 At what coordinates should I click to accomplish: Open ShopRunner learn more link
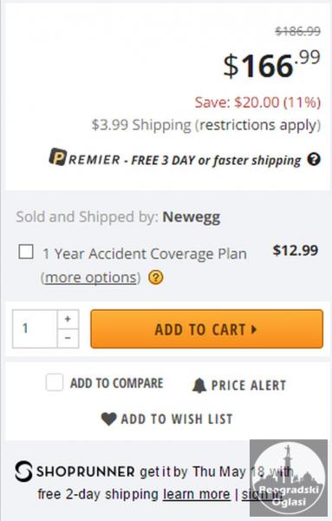pos(197,494)
